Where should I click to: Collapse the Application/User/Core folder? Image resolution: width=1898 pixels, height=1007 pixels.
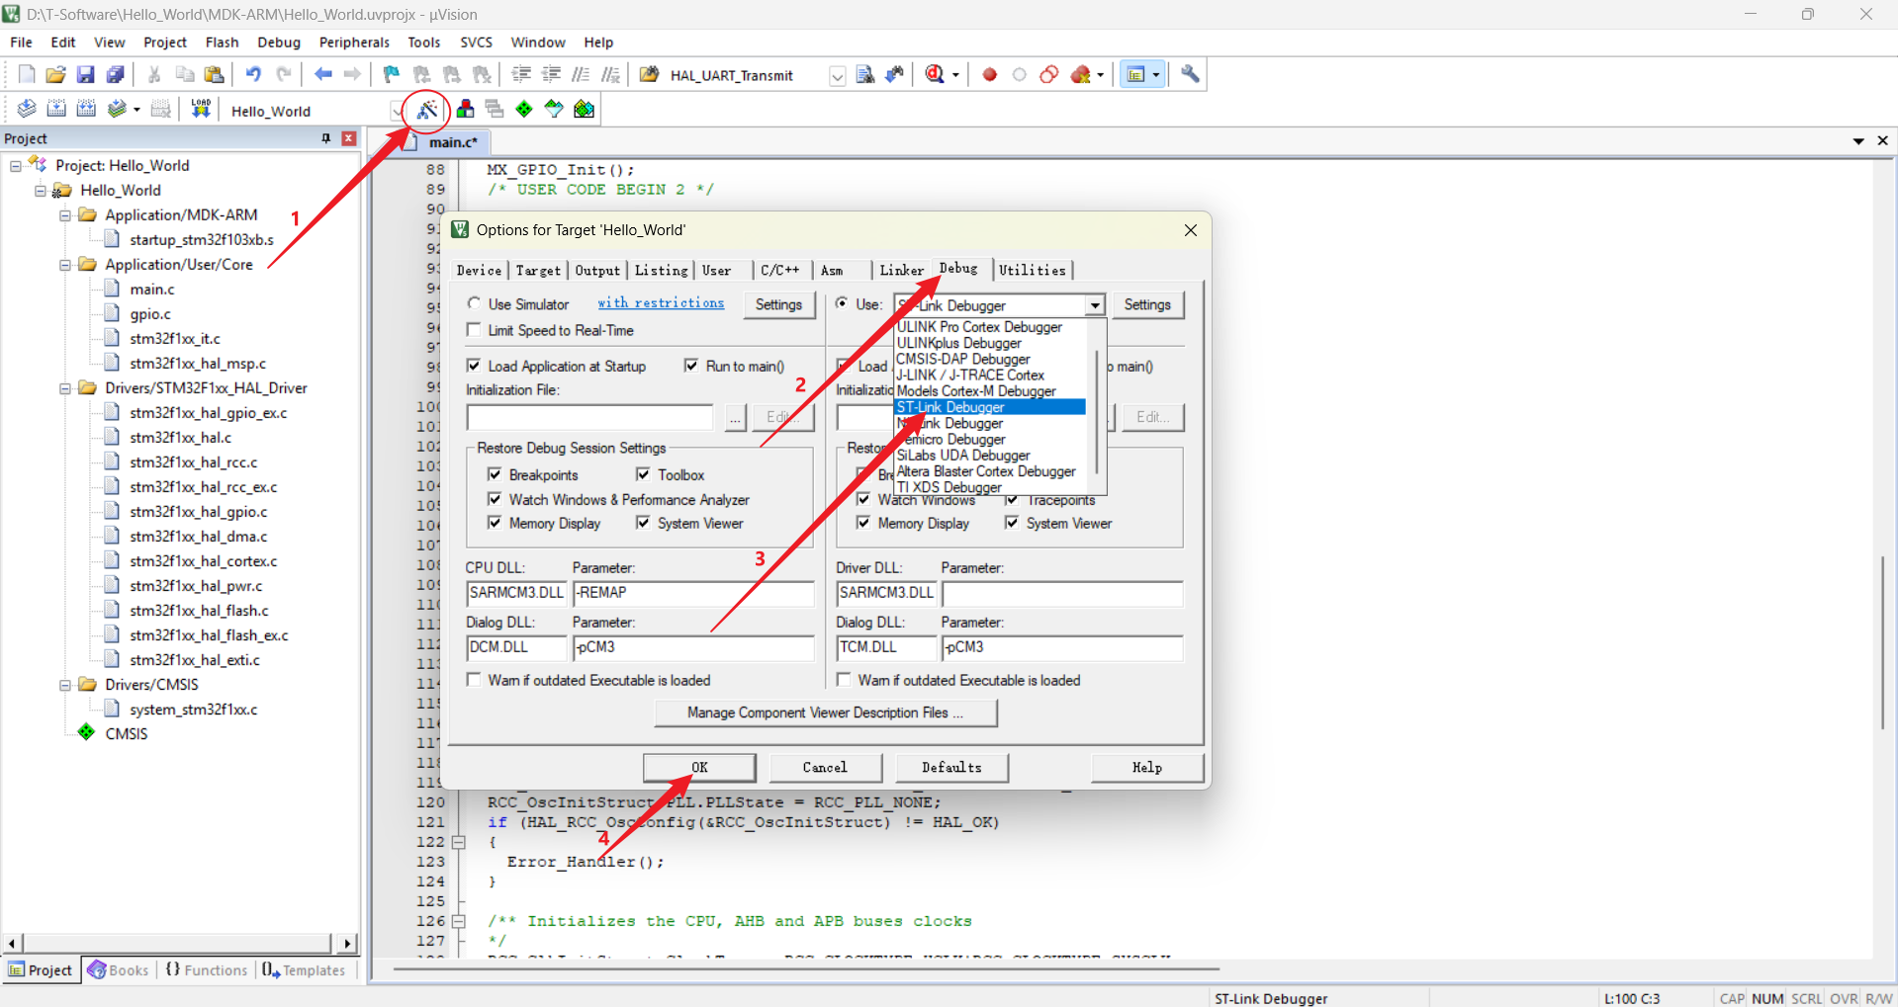(x=65, y=265)
